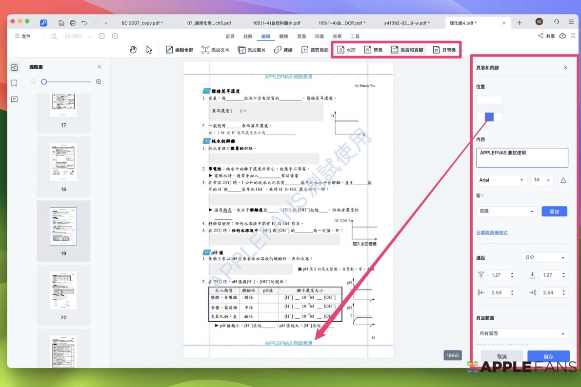The image size is (581, 387).
Task: Click the blue 儲存 save button
Action: tap(548, 356)
